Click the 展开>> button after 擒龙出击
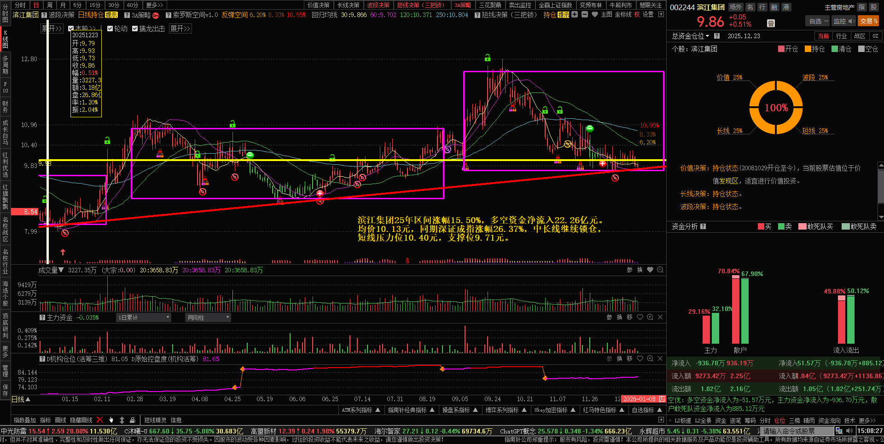This screenshot has height=444, width=884. click(x=180, y=29)
